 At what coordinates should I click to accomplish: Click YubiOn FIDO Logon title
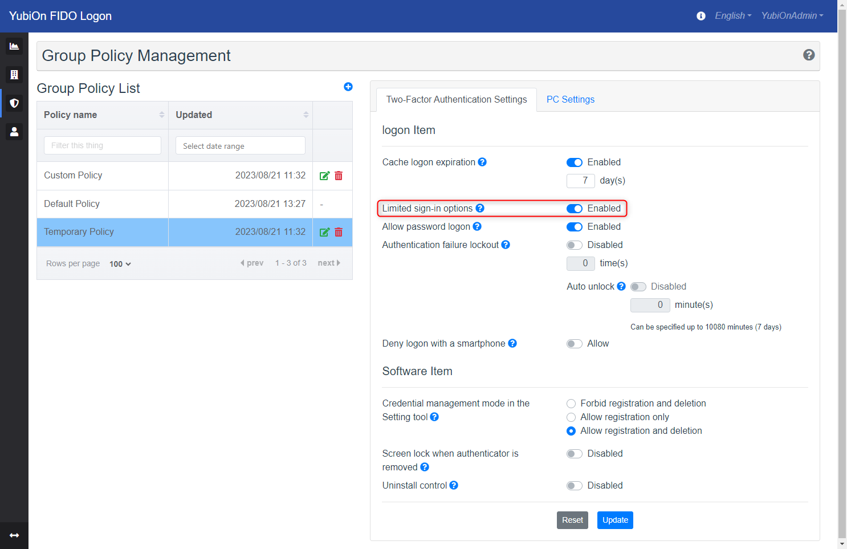[60, 16]
